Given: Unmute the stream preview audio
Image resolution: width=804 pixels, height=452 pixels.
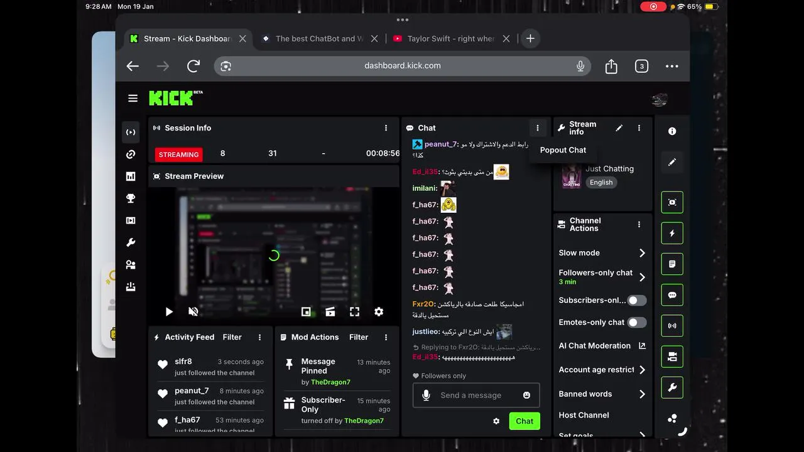Looking at the screenshot, I should 193,311.
